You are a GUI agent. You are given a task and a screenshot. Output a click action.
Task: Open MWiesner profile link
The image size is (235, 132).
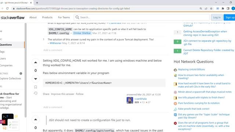tap(55, 43)
